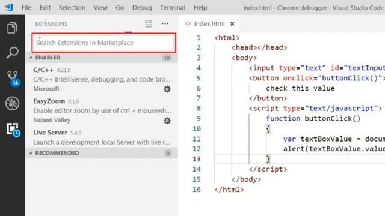Open the View menu

pos(100,8)
